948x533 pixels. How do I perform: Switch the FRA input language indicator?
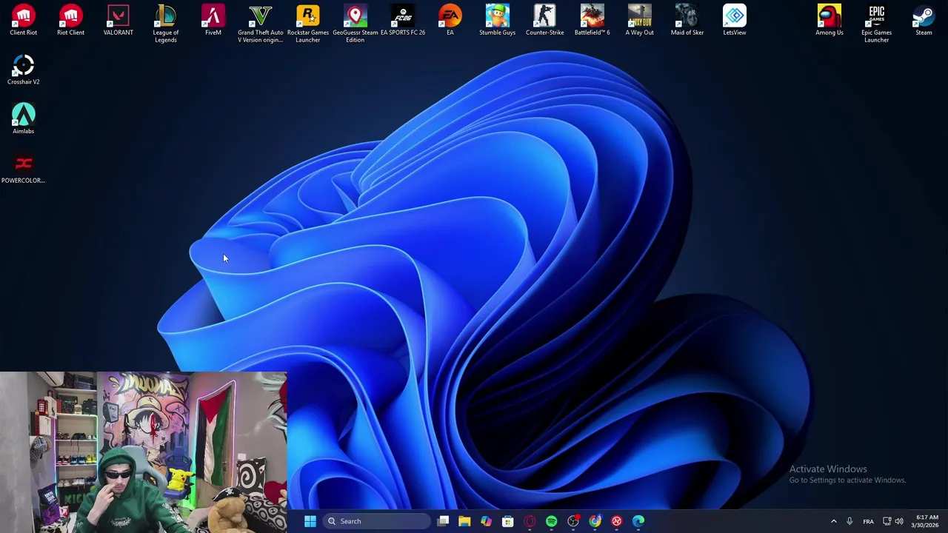868,521
